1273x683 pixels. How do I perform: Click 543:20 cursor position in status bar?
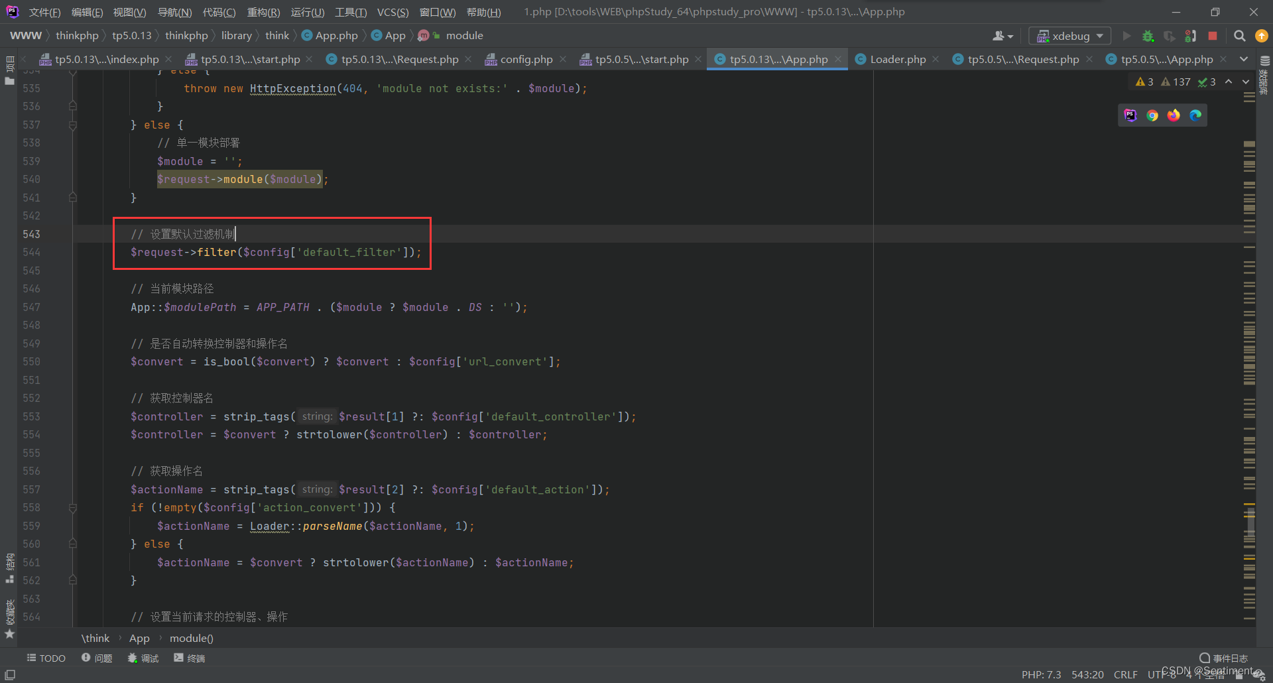pyautogui.click(x=1087, y=674)
